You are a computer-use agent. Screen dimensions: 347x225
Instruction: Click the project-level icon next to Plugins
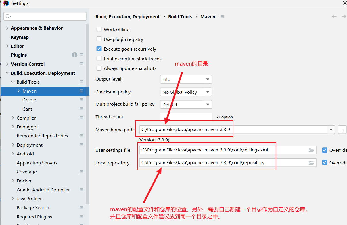coord(82,55)
